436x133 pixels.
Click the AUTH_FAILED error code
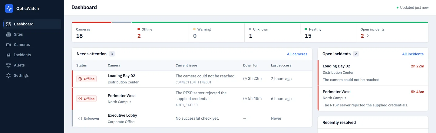tap(187, 105)
